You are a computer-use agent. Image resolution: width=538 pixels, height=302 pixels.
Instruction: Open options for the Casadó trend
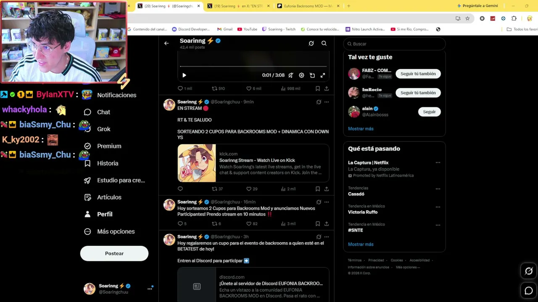click(x=438, y=189)
